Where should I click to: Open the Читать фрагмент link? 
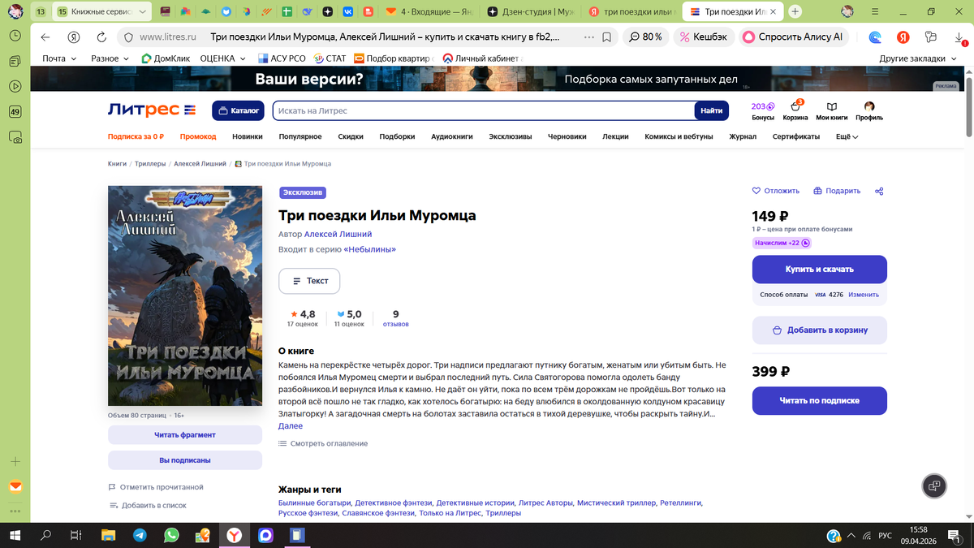point(184,434)
